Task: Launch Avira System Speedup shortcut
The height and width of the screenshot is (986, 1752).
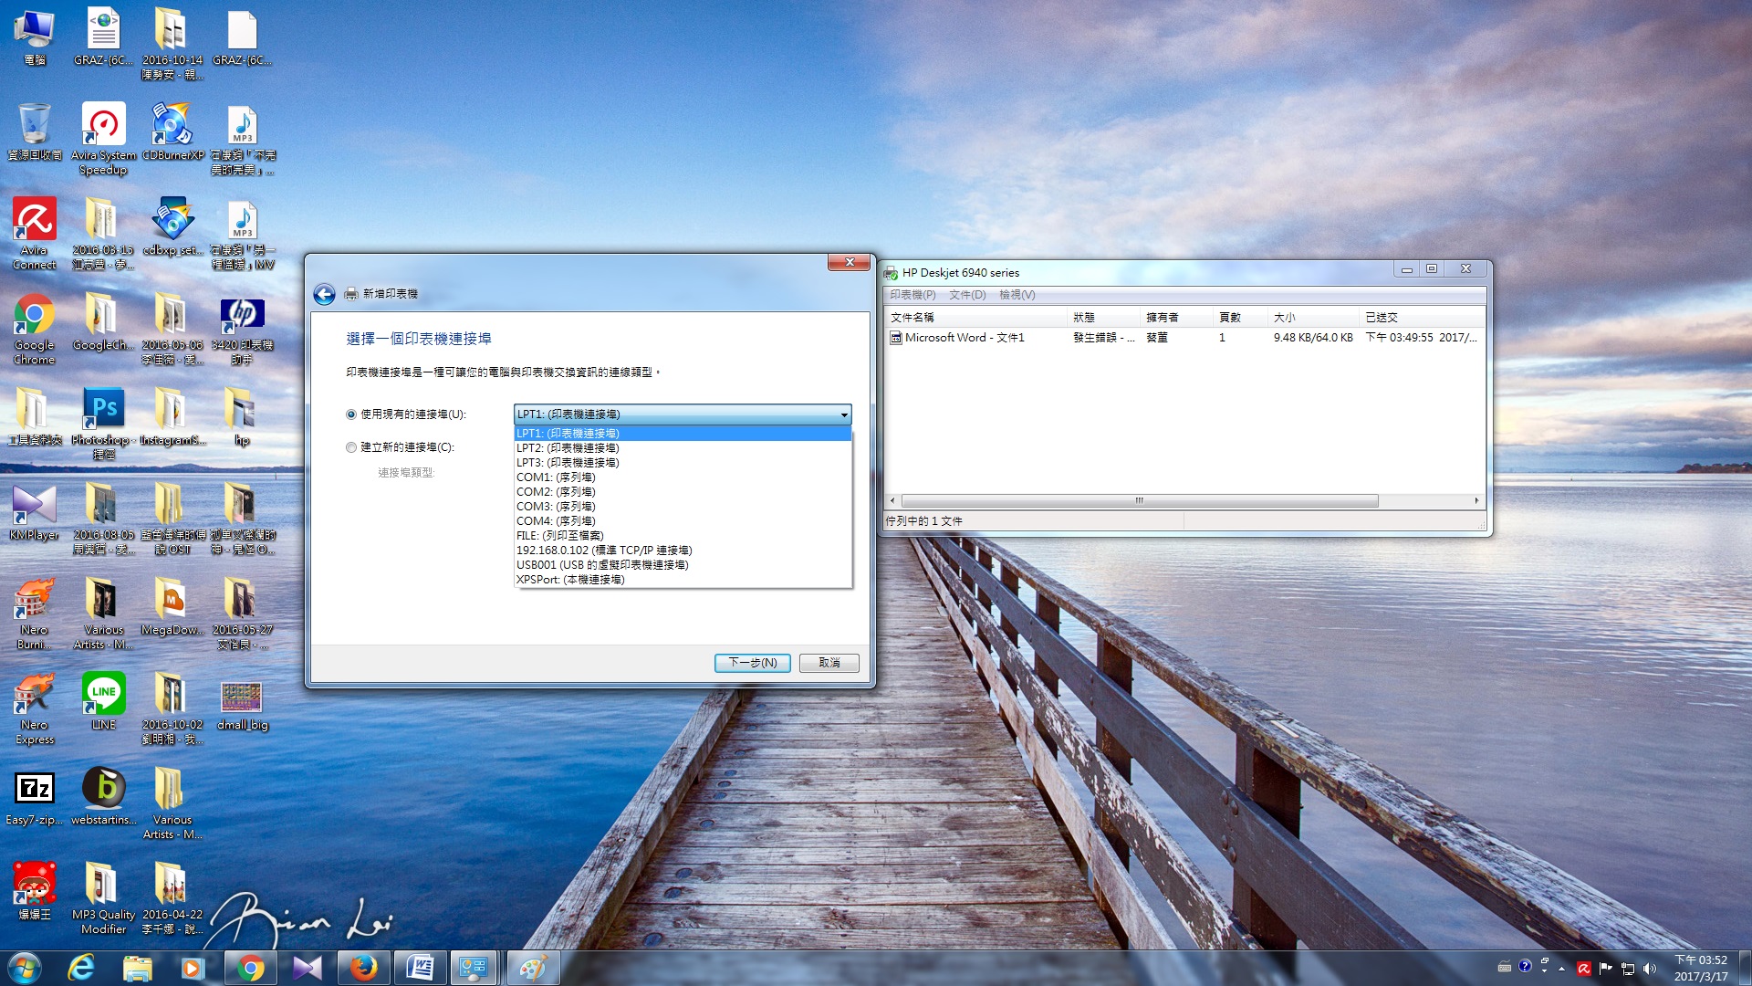Action: click(x=103, y=139)
